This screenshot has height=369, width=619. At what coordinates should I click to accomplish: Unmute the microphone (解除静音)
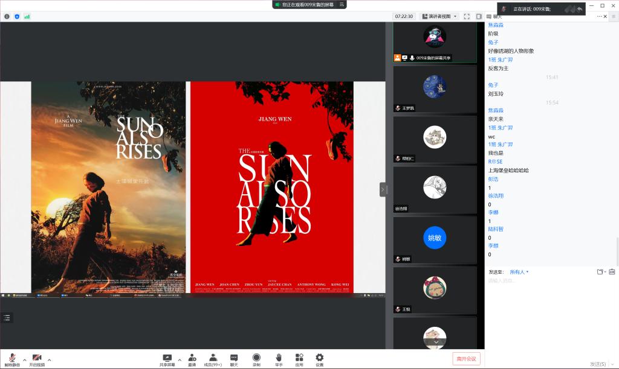[x=12, y=358]
